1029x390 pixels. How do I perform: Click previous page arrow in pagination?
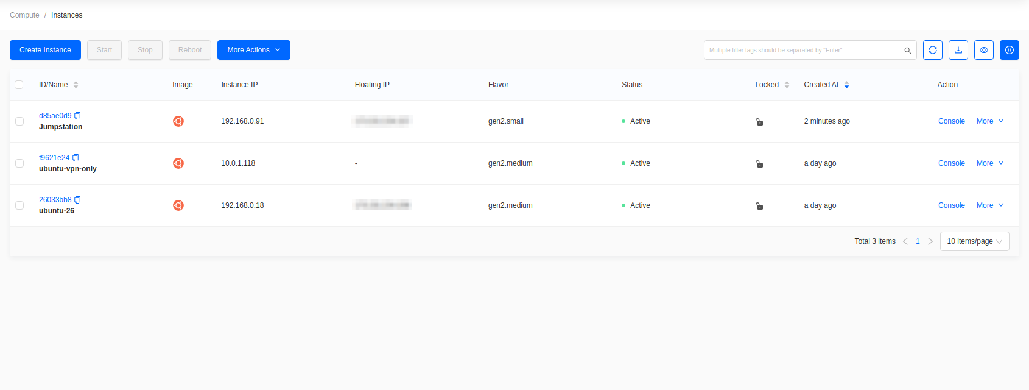pos(905,241)
